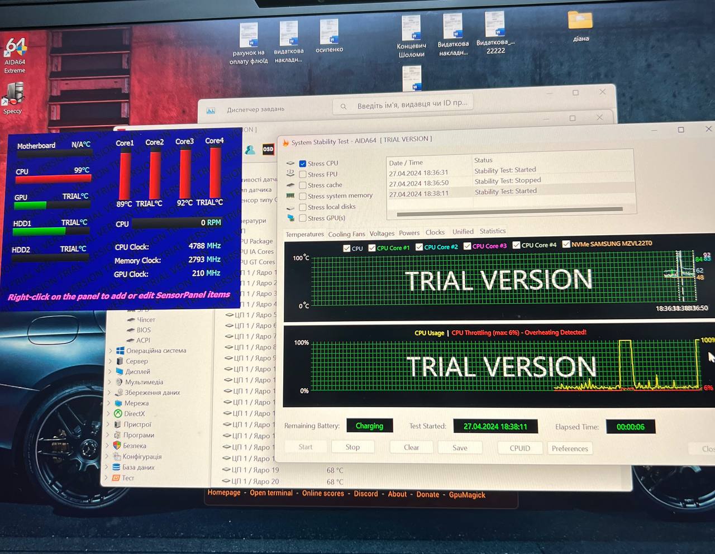Expand the 'DirectX' tree node

[x=109, y=414]
